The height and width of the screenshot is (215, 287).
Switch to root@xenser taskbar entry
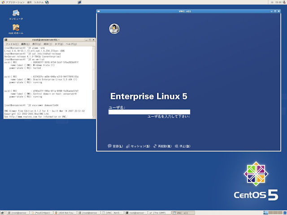136,213
